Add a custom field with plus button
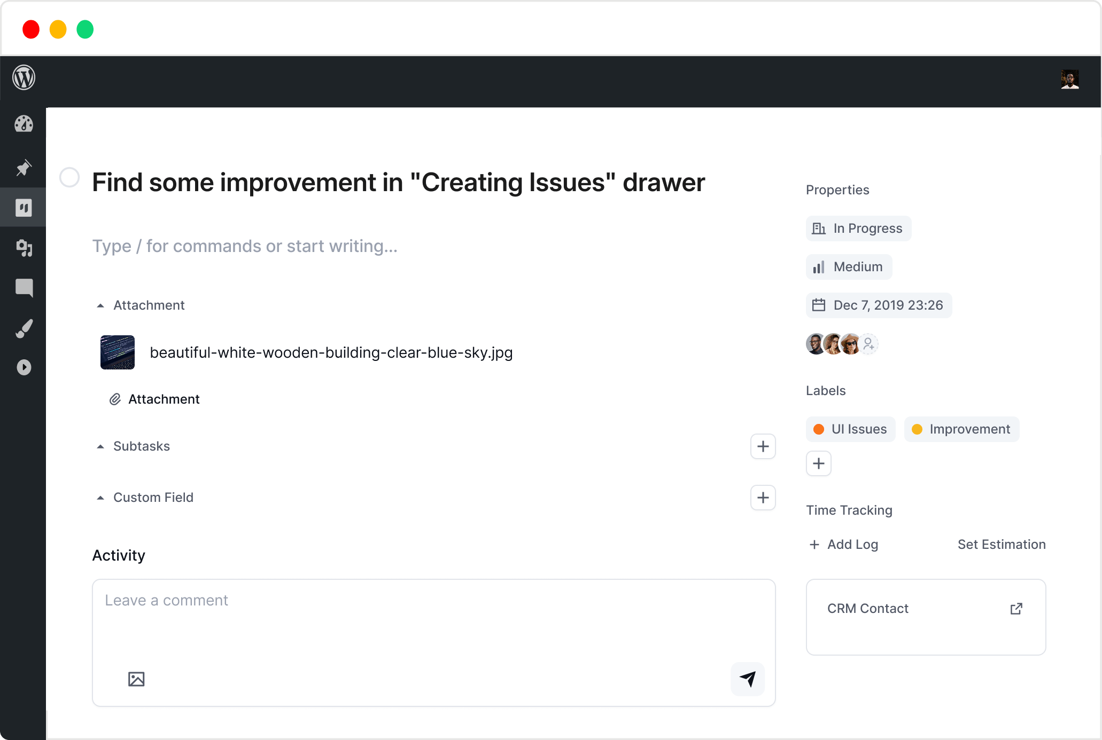The width and height of the screenshot is (1102, 740). click(x=763, y=498)
